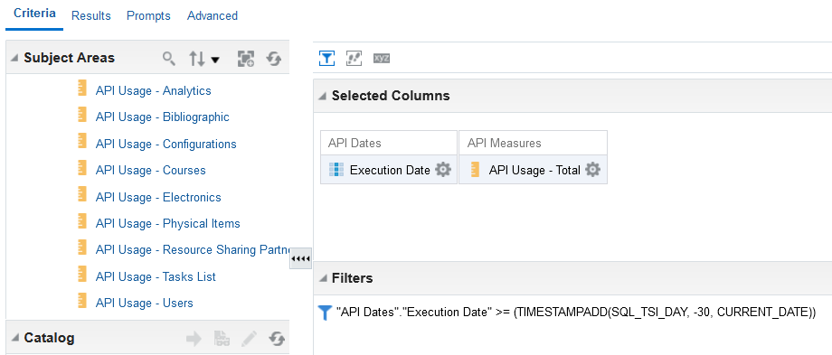Refresh the Catalog panel
The image size is (832, 355).
point(277,339)
